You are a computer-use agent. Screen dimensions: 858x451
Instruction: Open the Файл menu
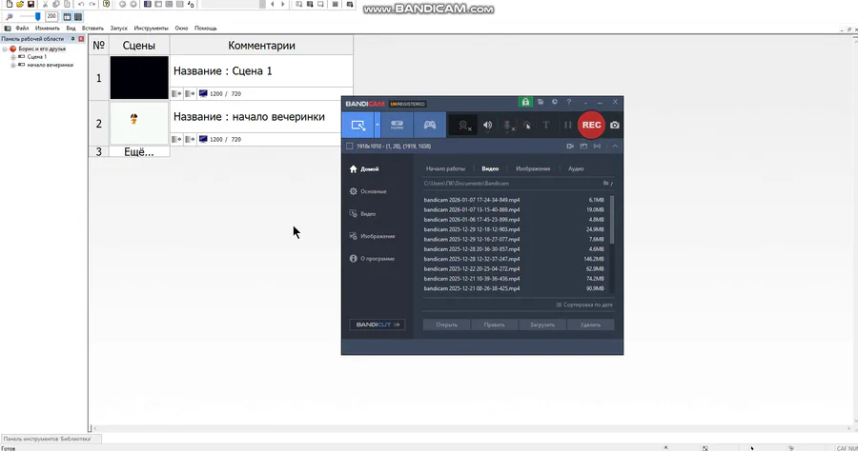pos(23,28)
